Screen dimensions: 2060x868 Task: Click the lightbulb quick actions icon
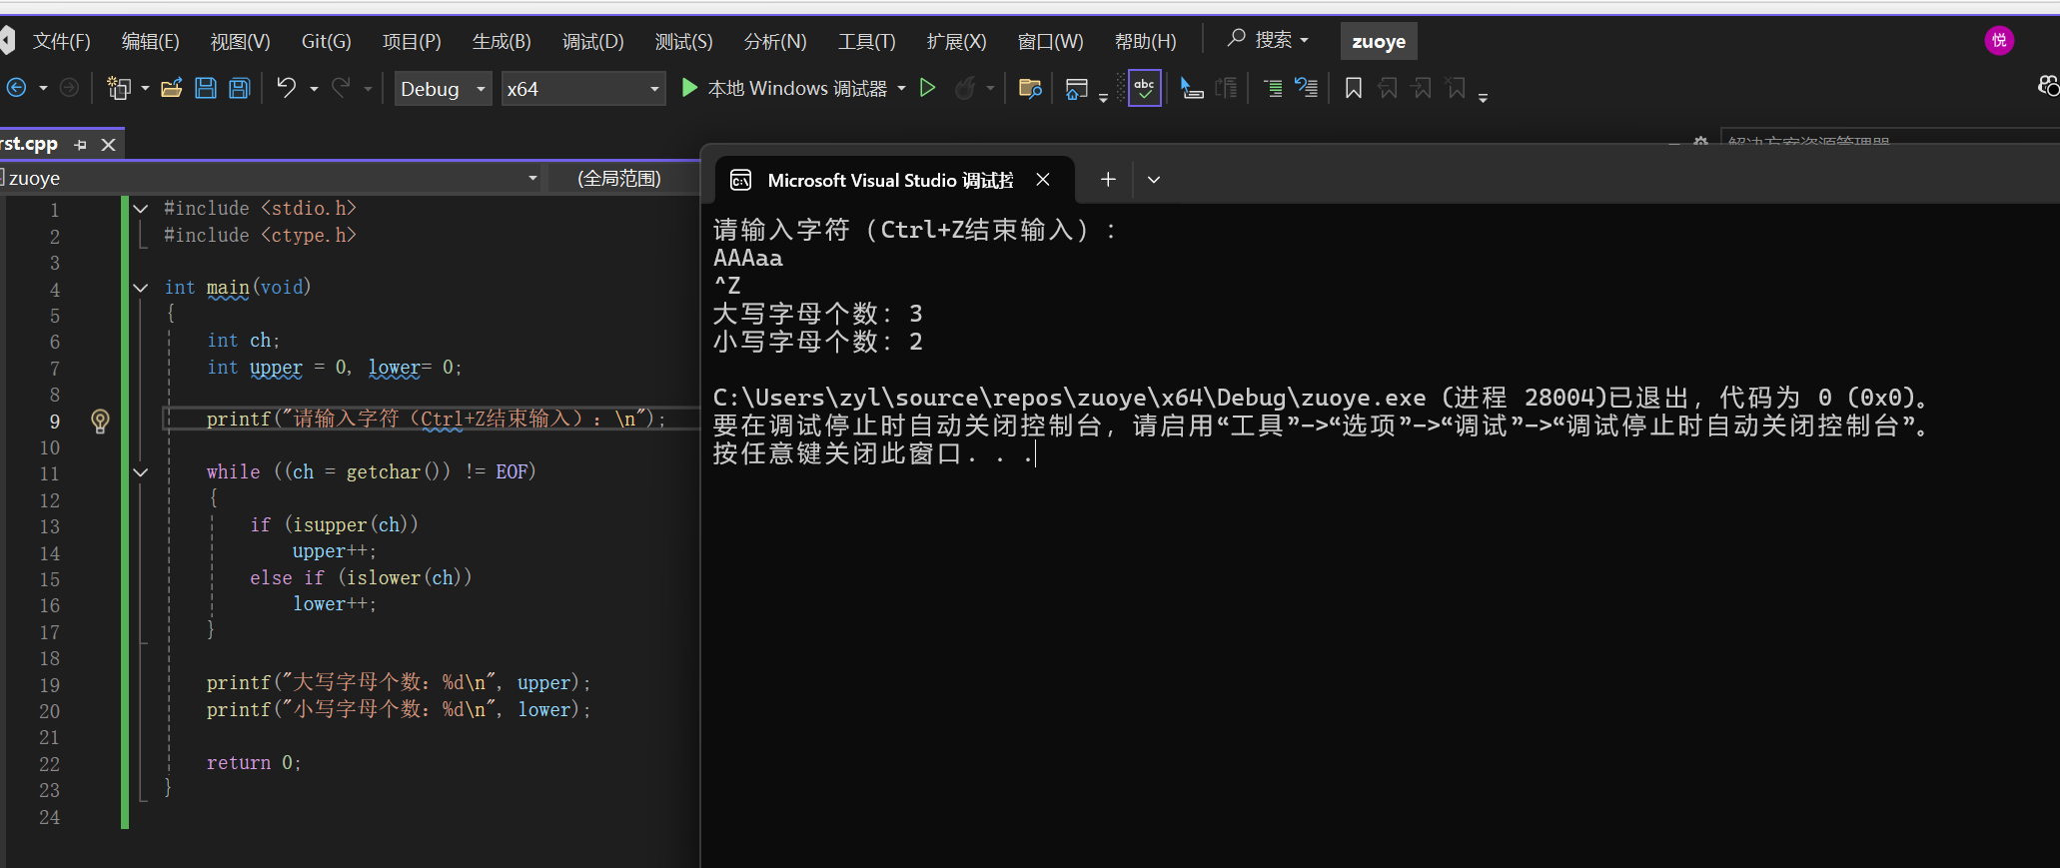[100, 421]
